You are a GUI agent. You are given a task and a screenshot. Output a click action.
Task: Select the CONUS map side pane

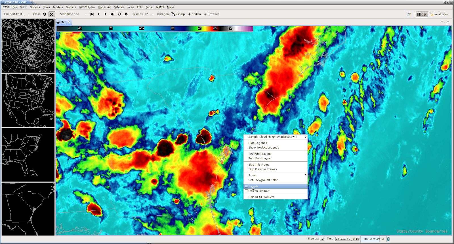click(28, 100)
